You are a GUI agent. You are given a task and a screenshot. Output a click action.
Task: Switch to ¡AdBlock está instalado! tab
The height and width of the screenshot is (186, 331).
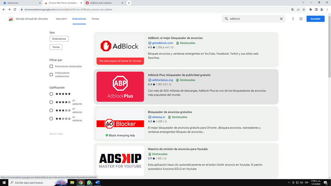104,3
